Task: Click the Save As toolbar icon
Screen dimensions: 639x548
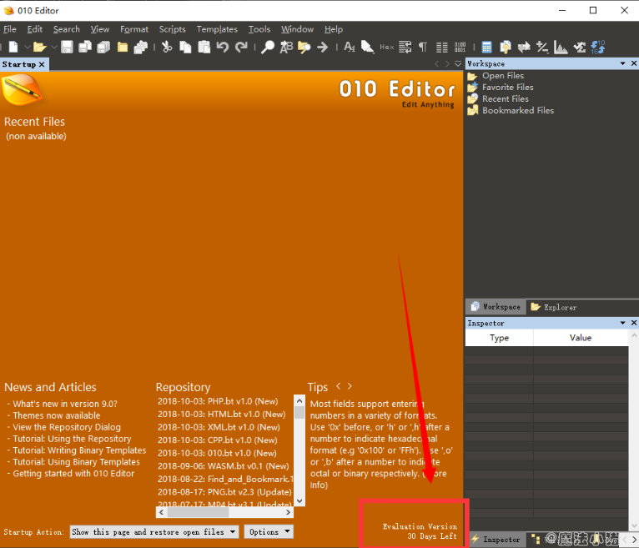Action: [x=85, y=48]
